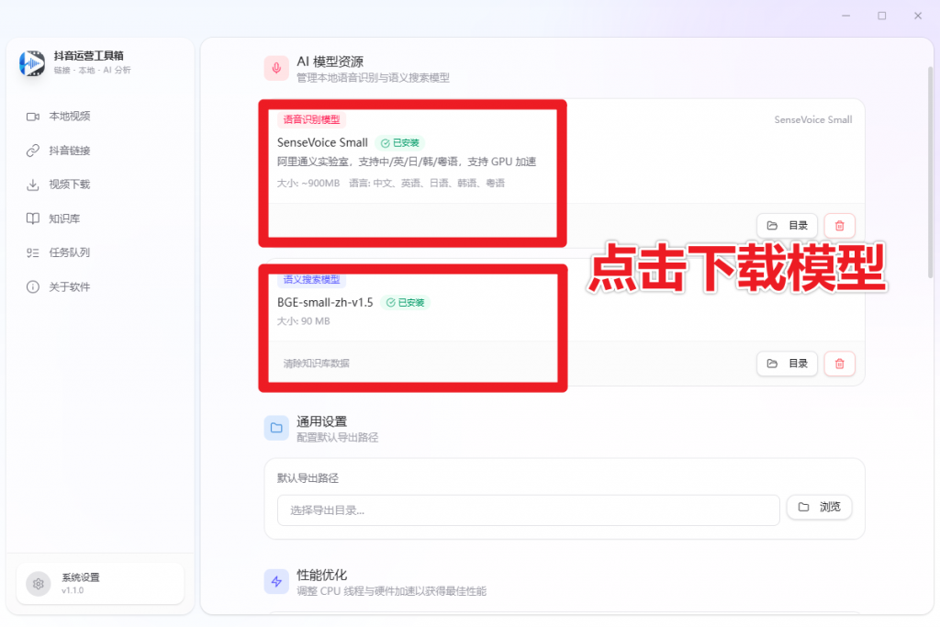Open 目录 folder for SenseVoice Small
Image resolution: width=940 pixels, height=627 pixels.
click(787, 226)
